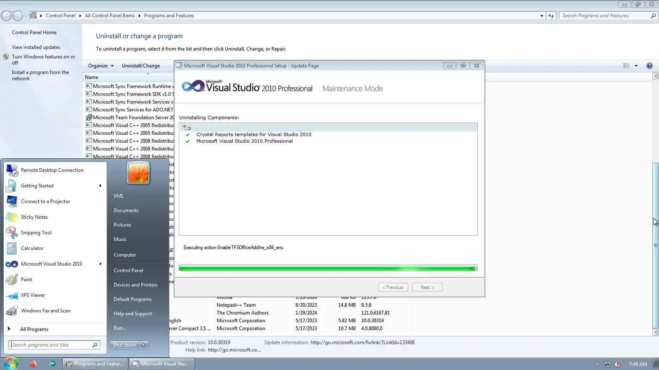This screenshot has width=659, height=370.
Task: Show hidden system tray icons
Action: pyautogui.click(x=597, y=364)
